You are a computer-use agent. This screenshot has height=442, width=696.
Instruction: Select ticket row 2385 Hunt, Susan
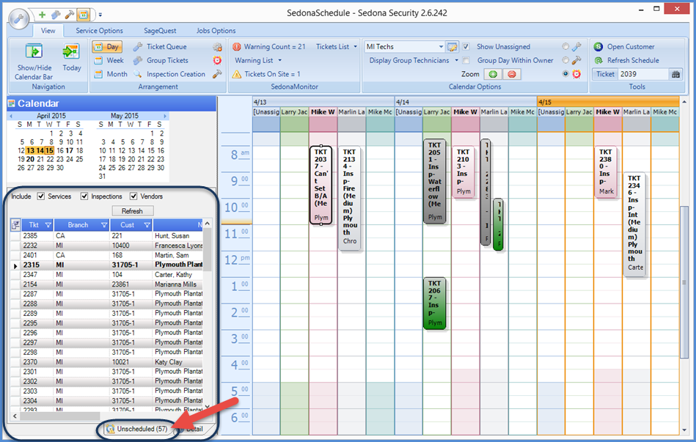coord(106,235)
